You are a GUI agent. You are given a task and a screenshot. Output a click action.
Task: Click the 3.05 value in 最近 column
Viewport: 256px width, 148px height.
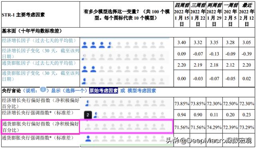coord(247,42)
